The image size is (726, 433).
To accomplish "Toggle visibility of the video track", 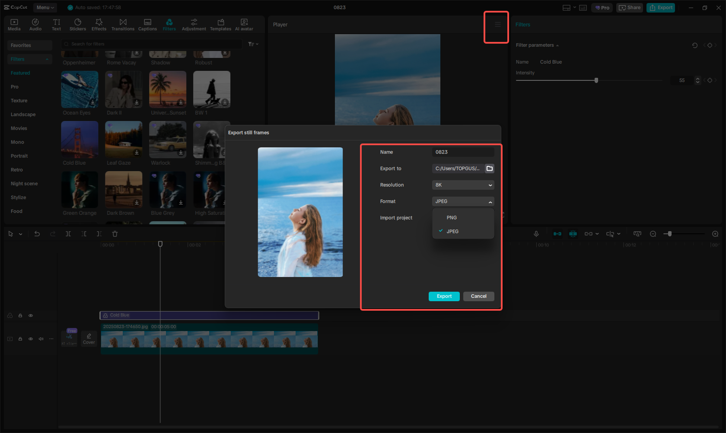I will (x=30, y=339).
